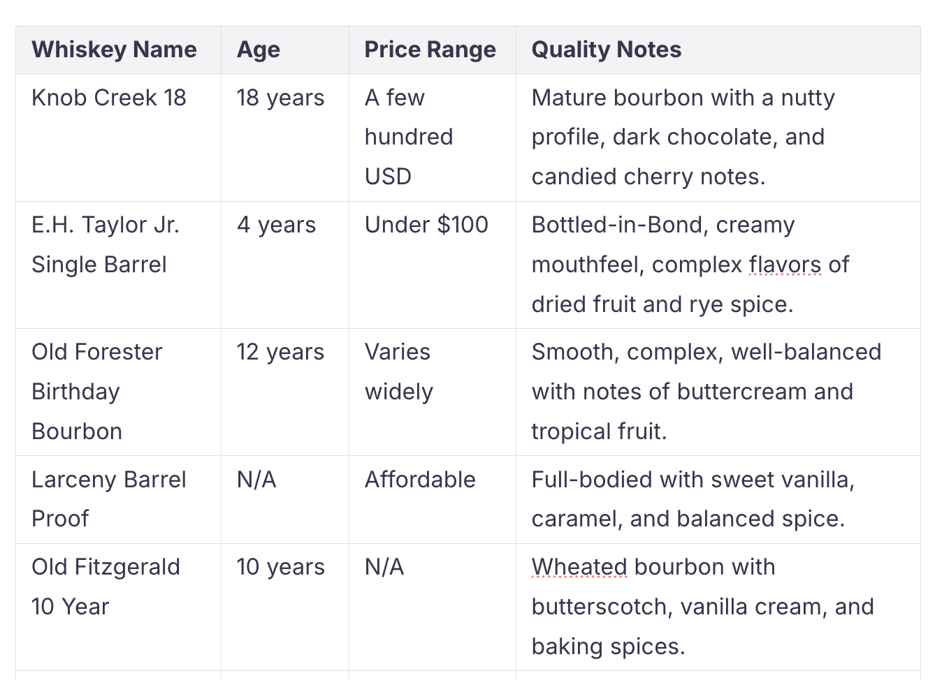Click the Old Fitzgerald 10 Year cell
The width and height of the screenshot is (935, 680).
(106, 586)
